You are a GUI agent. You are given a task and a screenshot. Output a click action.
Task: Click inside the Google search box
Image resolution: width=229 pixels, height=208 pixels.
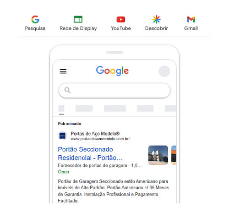(114, 90)
